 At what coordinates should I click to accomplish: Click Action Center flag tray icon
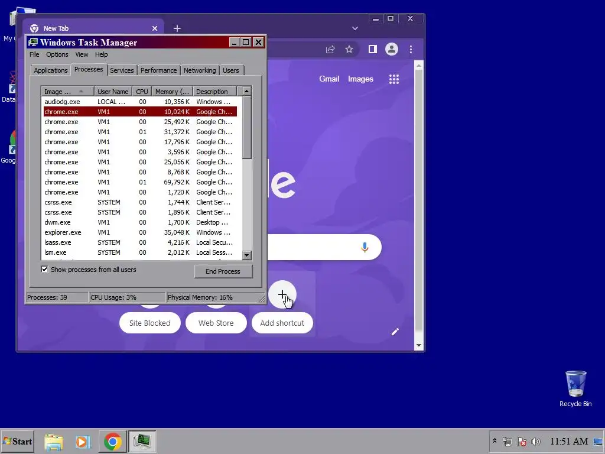click(522, 442)
